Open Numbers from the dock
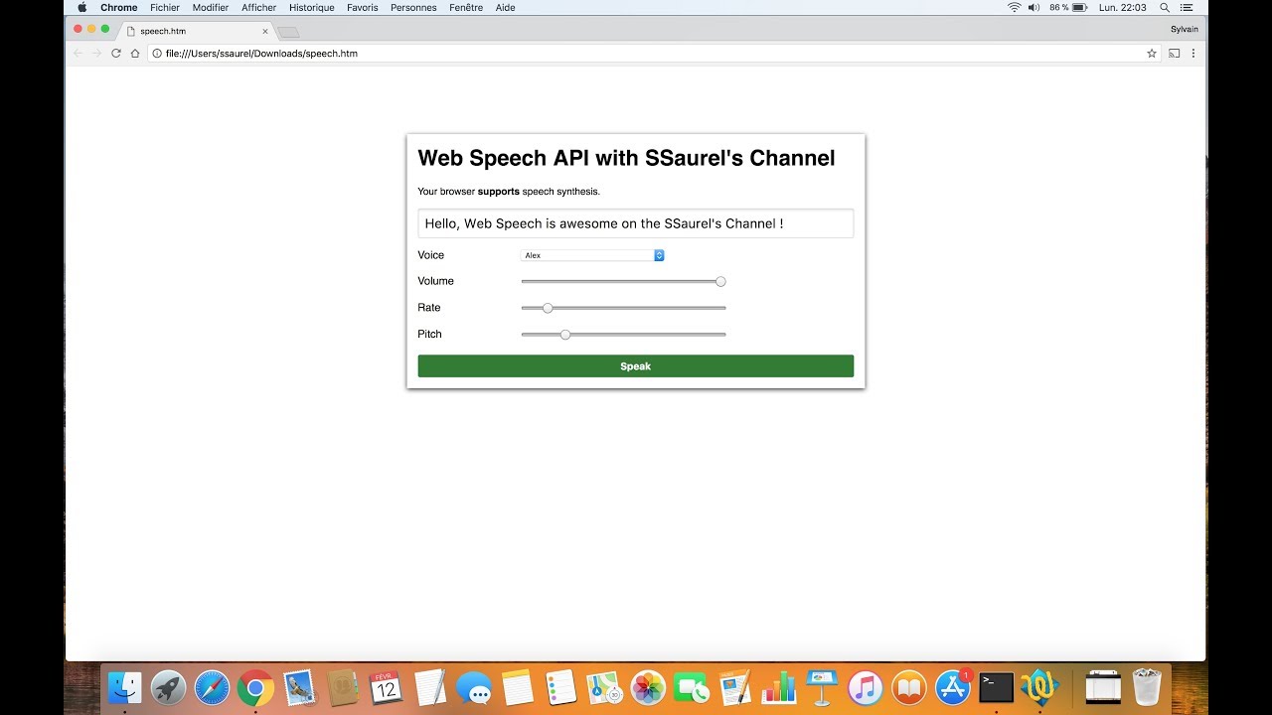This screenshot has height=715, width=1272. tap(779, 687)
